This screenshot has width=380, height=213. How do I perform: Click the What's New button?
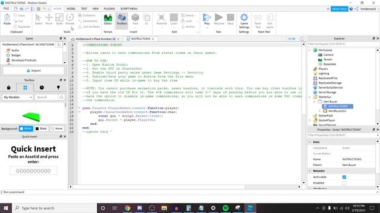(x=339, y=9)
